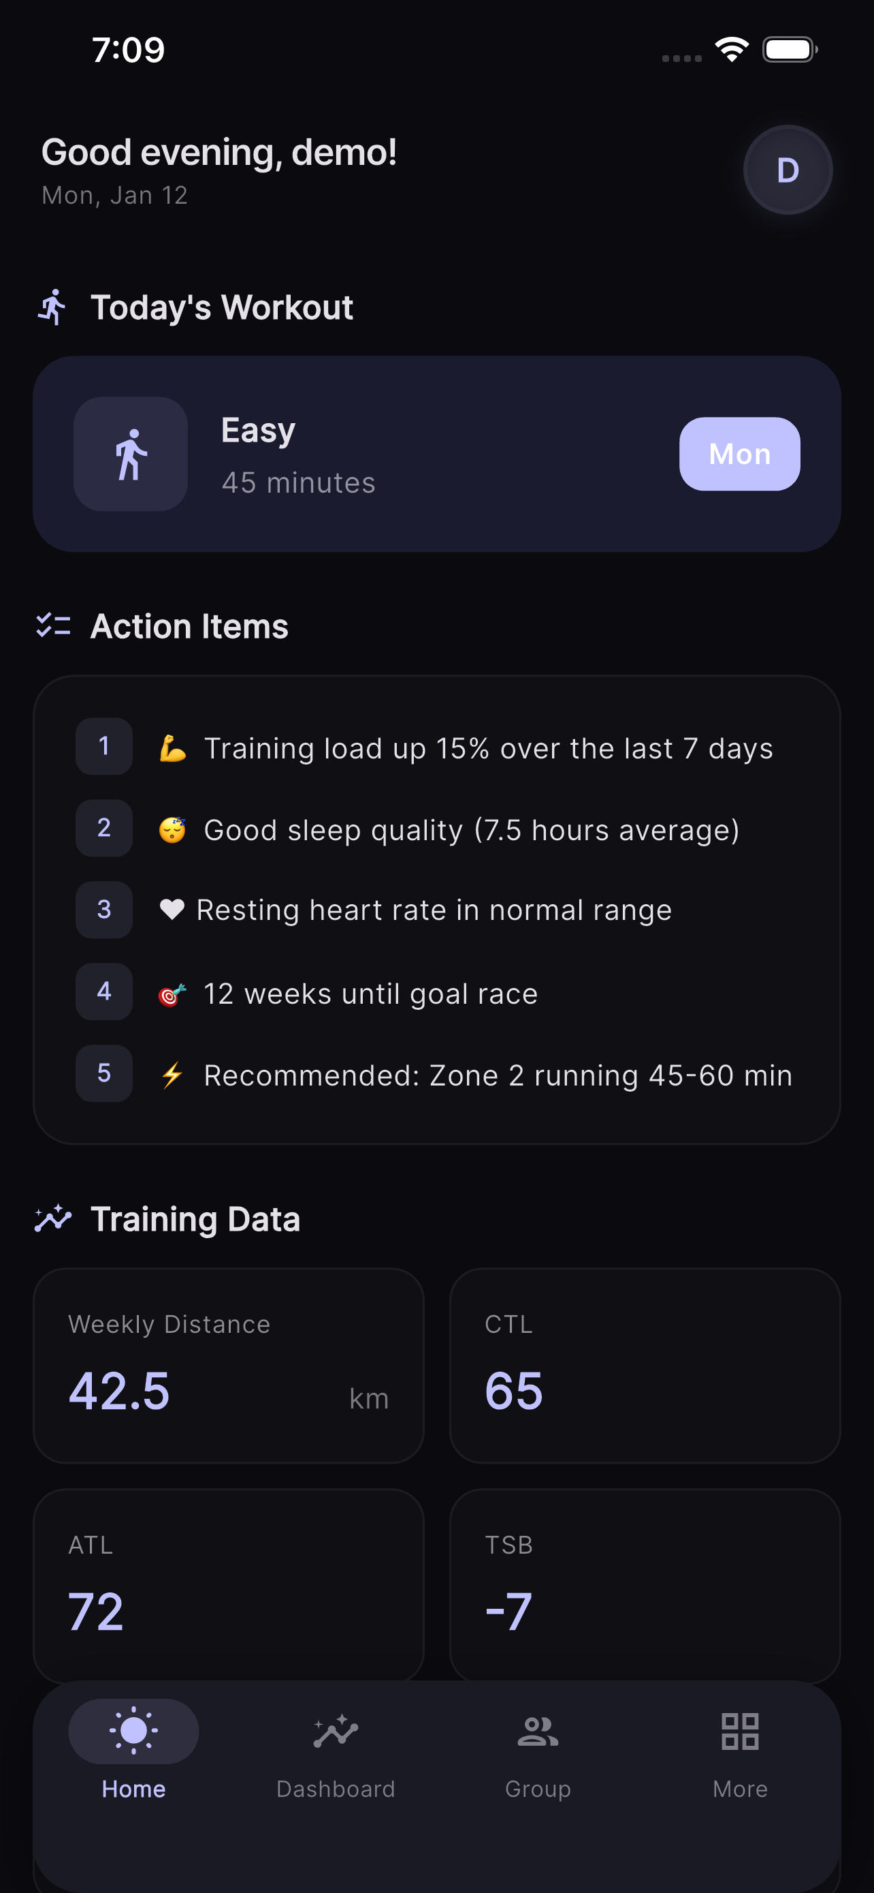Select action item about training load

click(x=436, y=748)
